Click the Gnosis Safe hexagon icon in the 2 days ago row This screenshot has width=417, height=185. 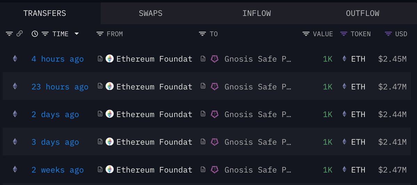click(215, 114)
